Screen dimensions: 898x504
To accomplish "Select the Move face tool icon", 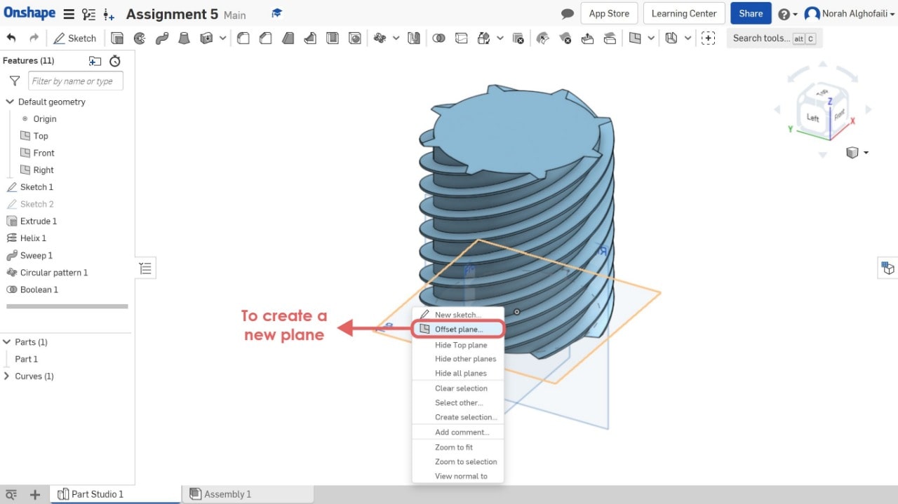I will pos(587,39).
